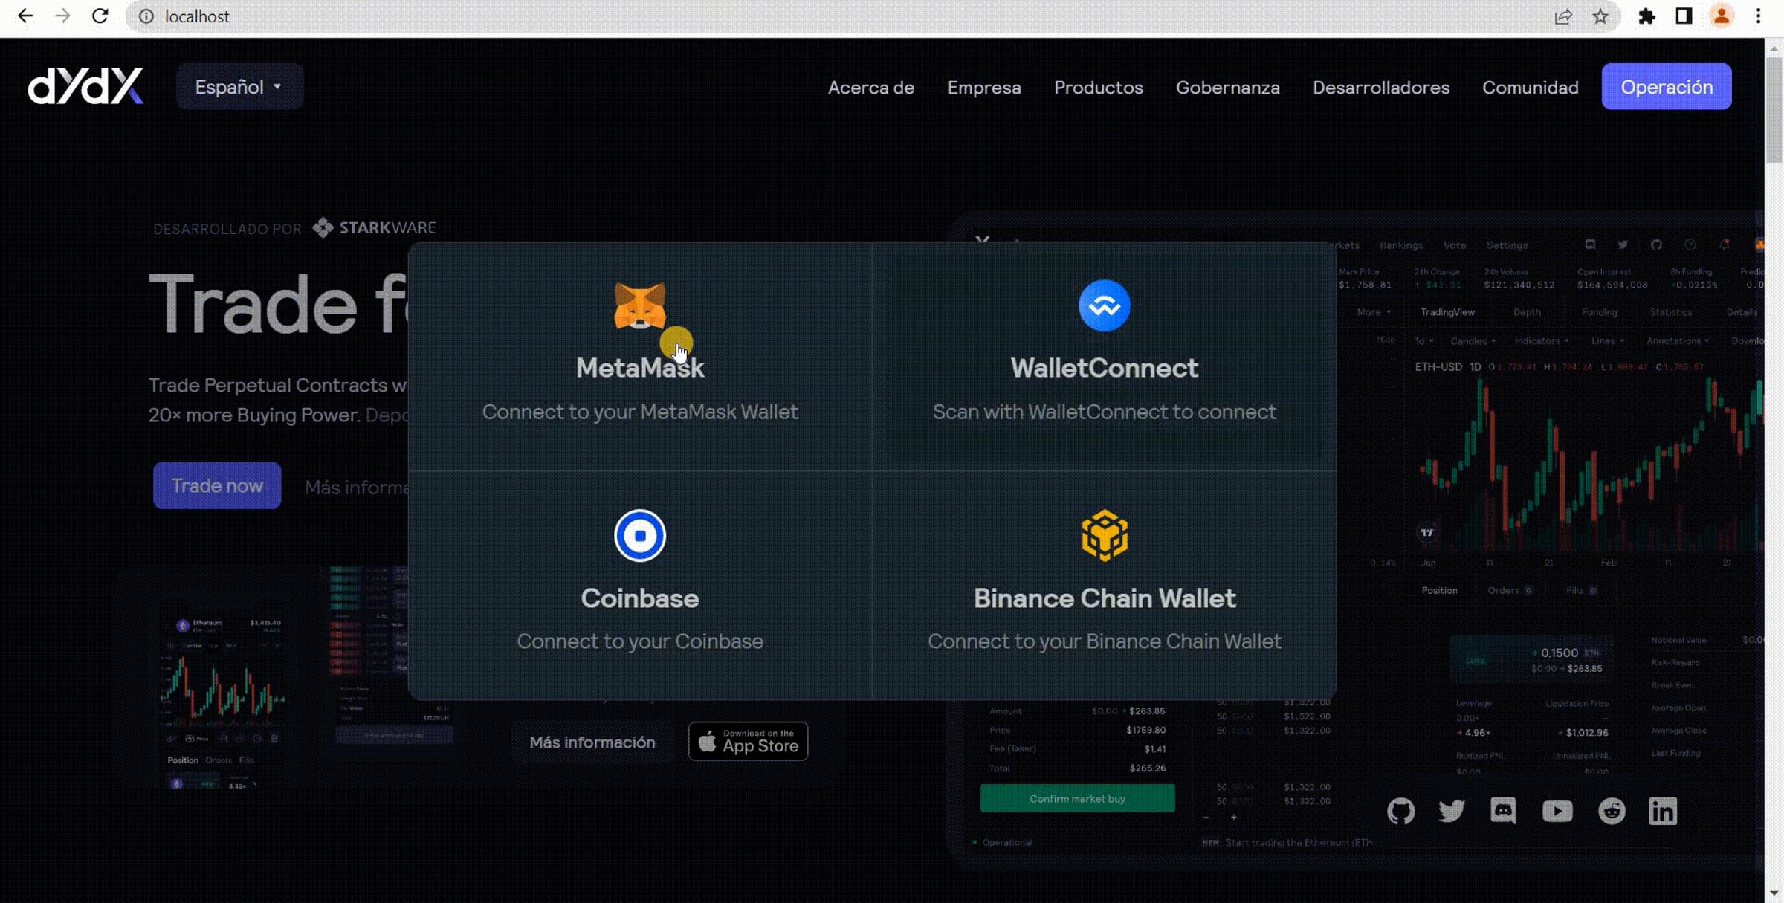Expand the Español language dropdown
This screenshot has width=1784, height=903.
point(239,87)
